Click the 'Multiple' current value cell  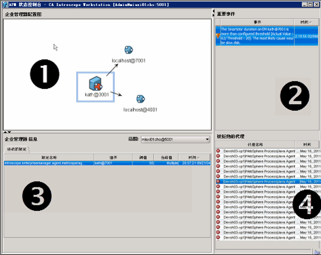166,163
